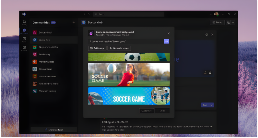Click the Generate image button
Image resolution: width=258 pixels, height=138 pixels.
tap(119, 48)
